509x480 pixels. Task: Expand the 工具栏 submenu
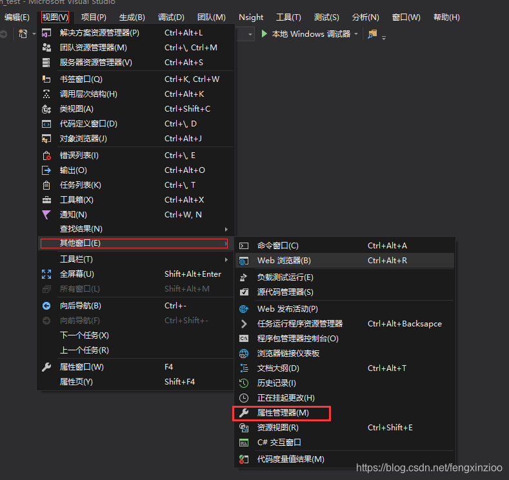(x=226, y=259)
